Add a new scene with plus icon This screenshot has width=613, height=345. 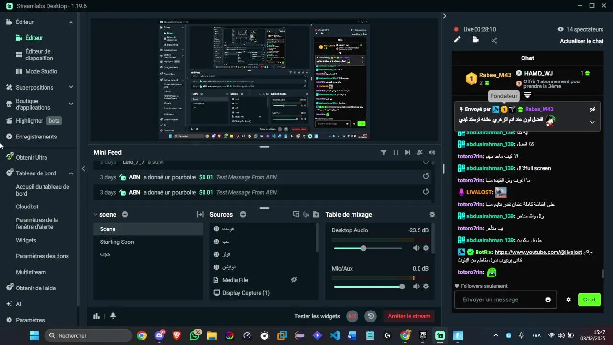pyautogui.click(x=125, y=214)
